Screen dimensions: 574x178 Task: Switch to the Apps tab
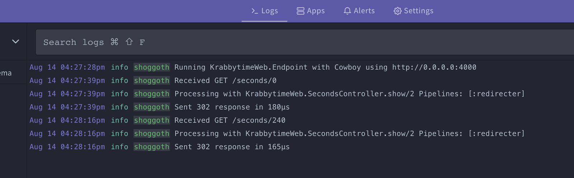click(x=311, y=11)
